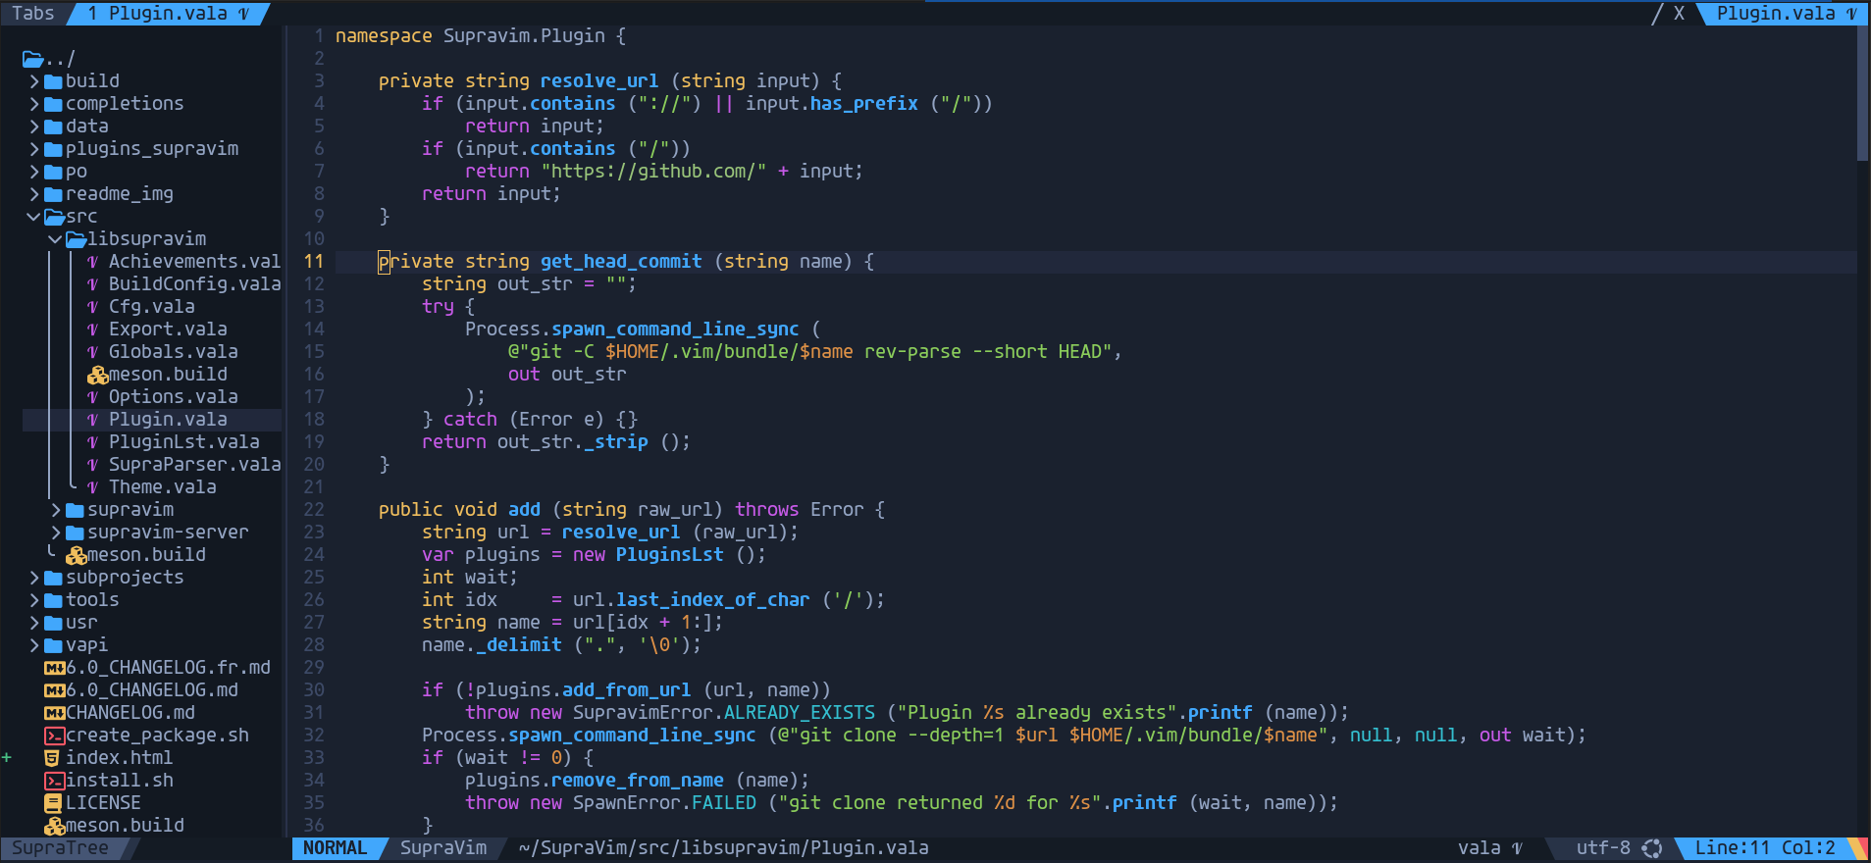Open root meson.build at tree bottom

point(125,826)
